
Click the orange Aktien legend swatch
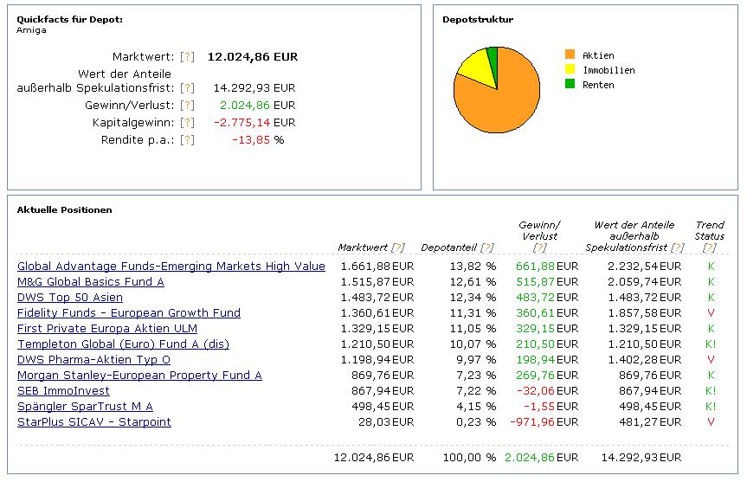pos(570,55)
